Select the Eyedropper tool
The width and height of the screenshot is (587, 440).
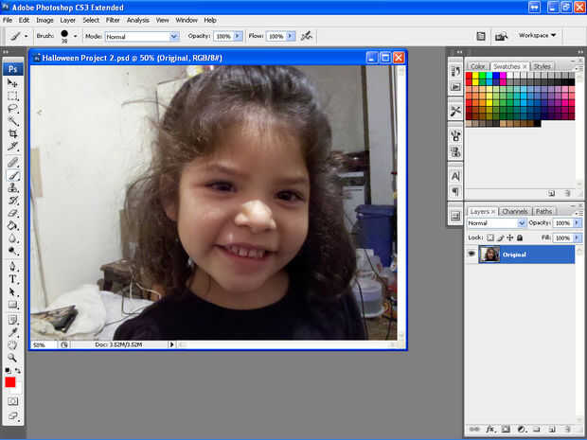click(x=12, y=332)
